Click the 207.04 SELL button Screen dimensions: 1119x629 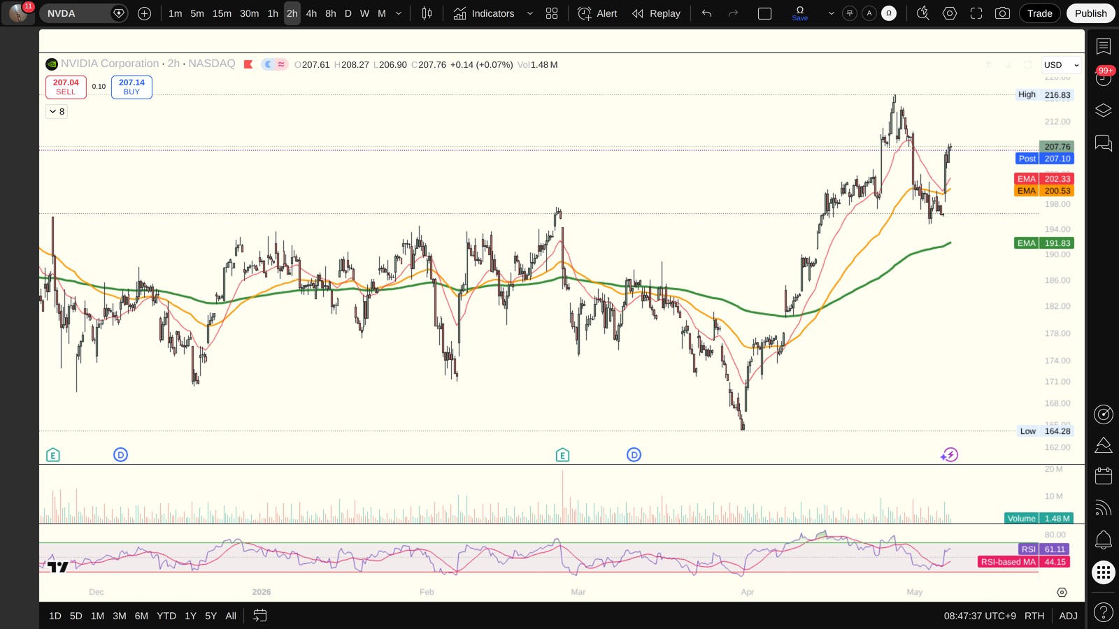tap(66, 87)
